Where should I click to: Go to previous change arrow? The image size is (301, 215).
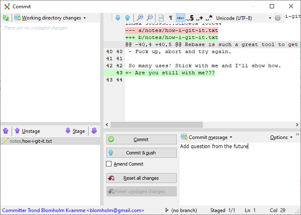click(x=127, y=18)
